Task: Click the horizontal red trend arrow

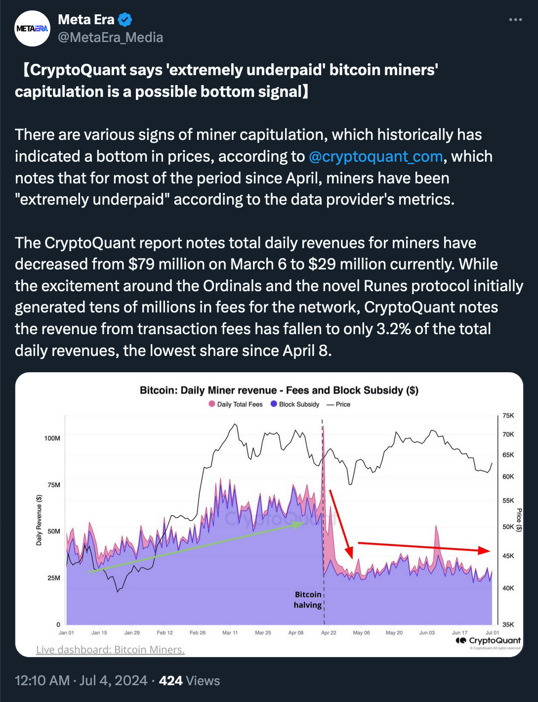Action: (x=424, y=547)
